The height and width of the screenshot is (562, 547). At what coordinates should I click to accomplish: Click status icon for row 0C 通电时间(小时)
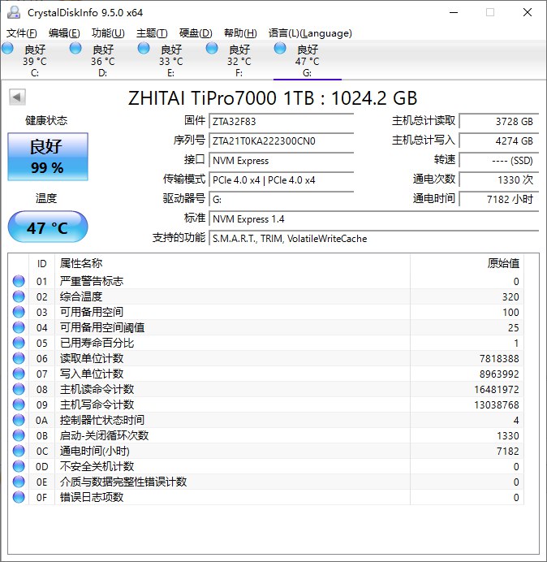point(19,451)
